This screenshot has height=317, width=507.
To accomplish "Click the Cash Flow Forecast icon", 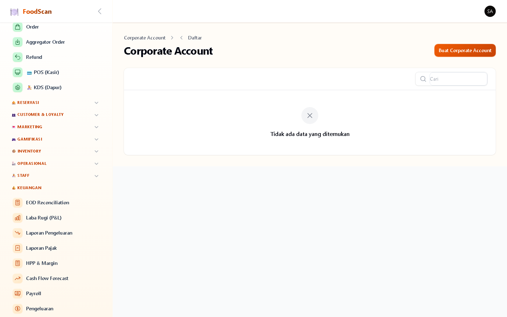I will [x=18, y=278].
